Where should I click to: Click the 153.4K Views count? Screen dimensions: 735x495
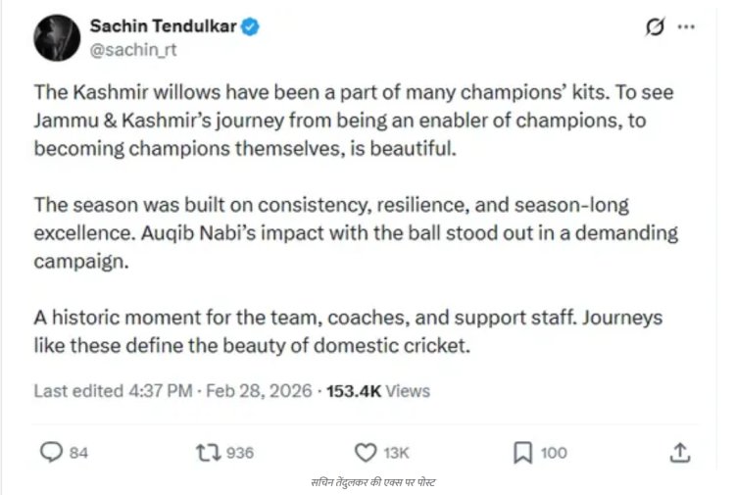point(379,390)
